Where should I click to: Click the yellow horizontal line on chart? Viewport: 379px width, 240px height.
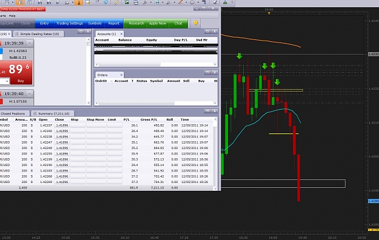tap(284, 134)
